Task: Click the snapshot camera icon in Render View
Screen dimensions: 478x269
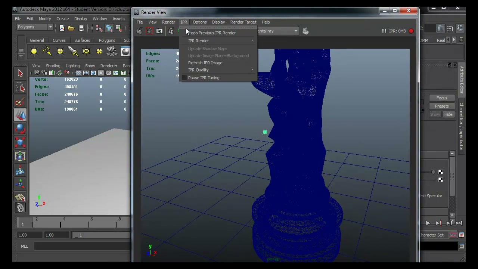Action: [x=159, y=31]
